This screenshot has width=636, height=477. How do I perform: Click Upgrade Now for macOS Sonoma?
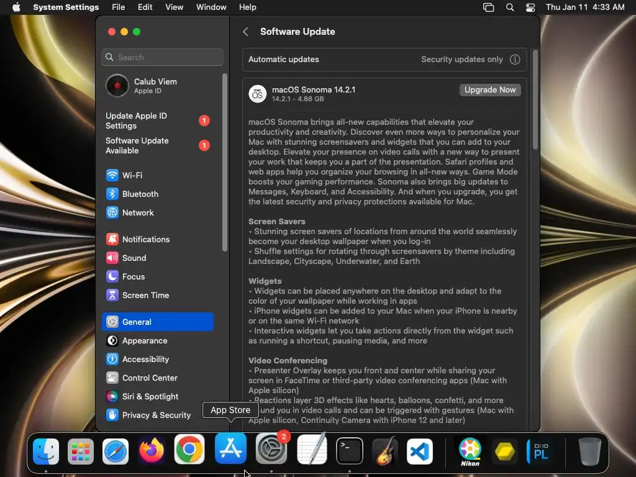490,90
